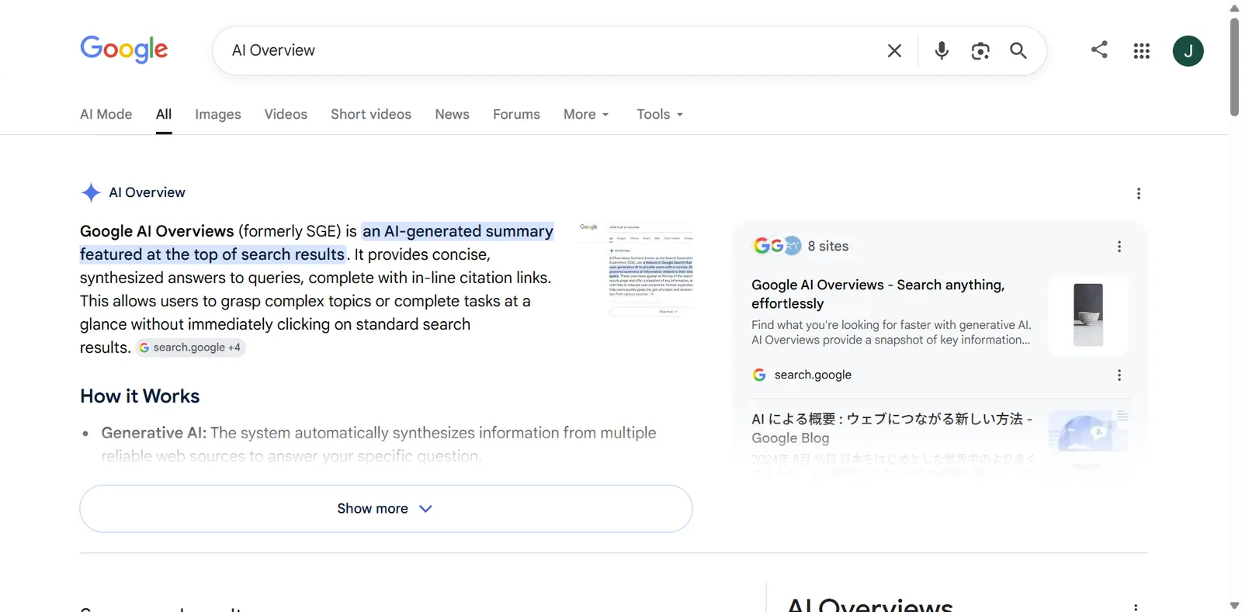Viewport: 1242px width, 612px height.
Task: Open the account avatar labeled J
Action: click(1188, 51)
